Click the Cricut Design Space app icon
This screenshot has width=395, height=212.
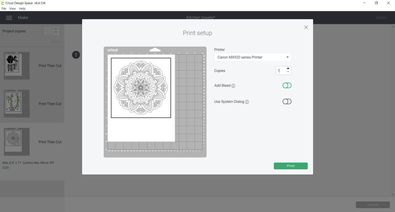3,3
